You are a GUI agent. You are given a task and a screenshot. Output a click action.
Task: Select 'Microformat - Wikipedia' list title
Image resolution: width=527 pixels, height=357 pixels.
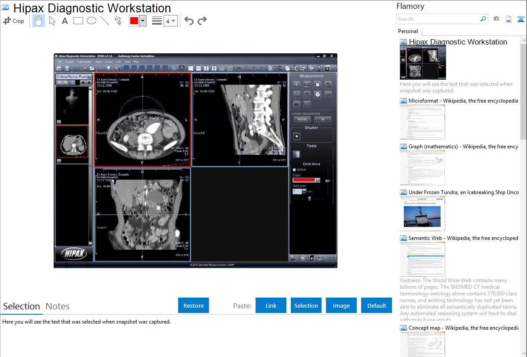pos(463,101)
